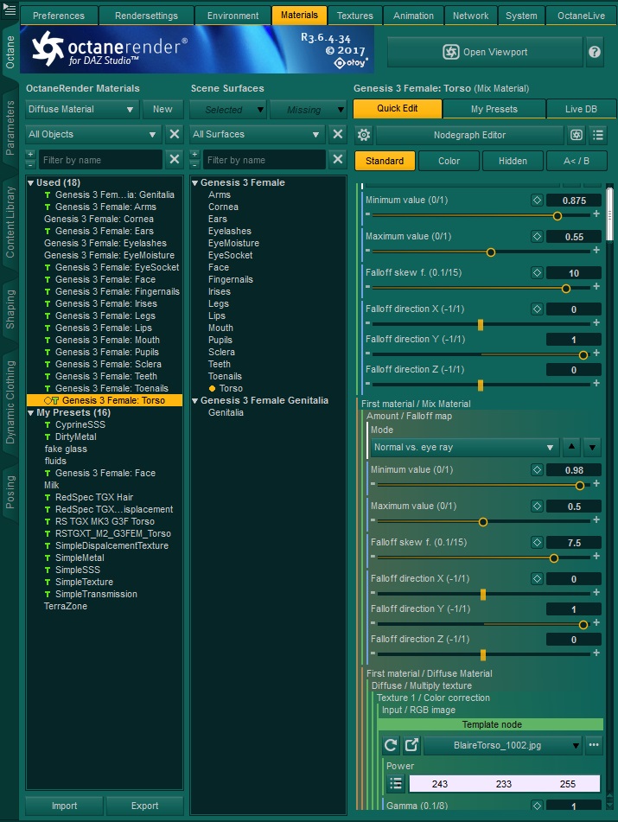The width and height of the screenshot is (618, 822).
Task: Click the Export button
Action: pyautogui.click(x=144, y=806)
